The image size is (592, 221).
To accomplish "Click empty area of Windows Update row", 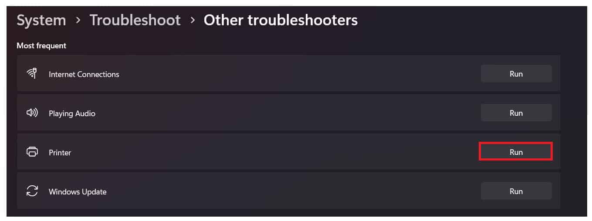I will (283, 191).
